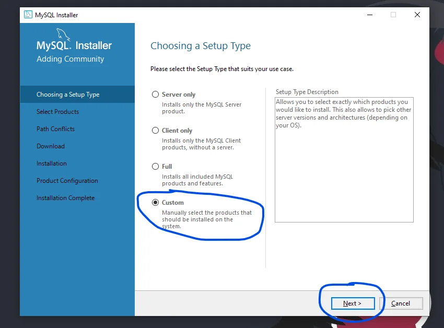Click the Cancel button
The height and width of the screenshot is (328, 444).
click(401, 303)
